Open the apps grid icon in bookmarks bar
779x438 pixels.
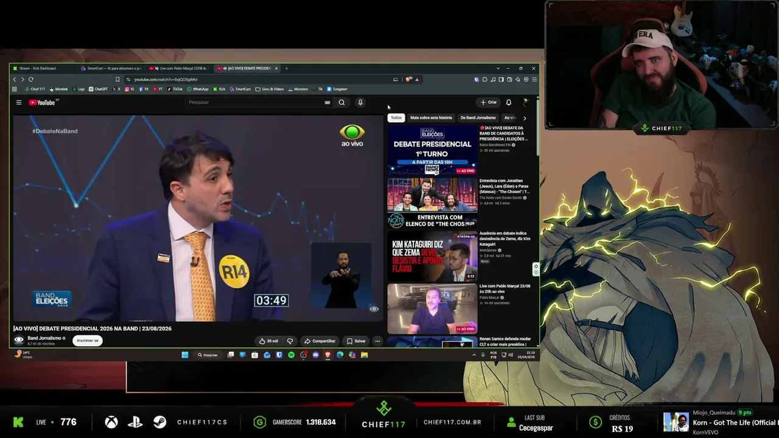[x=14, y=89]
